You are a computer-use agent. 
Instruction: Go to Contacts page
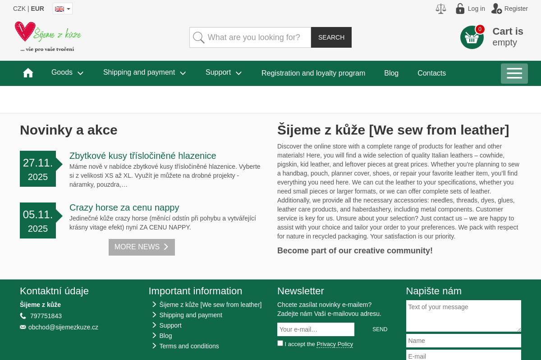pos(431,73)
